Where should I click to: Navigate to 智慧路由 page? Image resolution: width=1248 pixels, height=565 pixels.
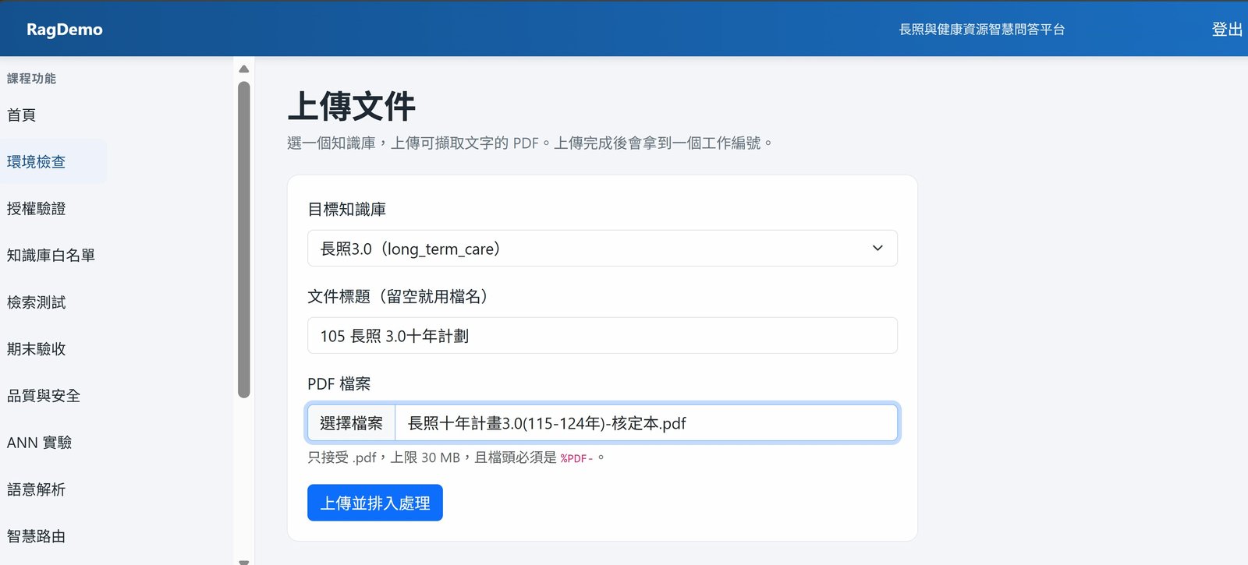[36, 536]
